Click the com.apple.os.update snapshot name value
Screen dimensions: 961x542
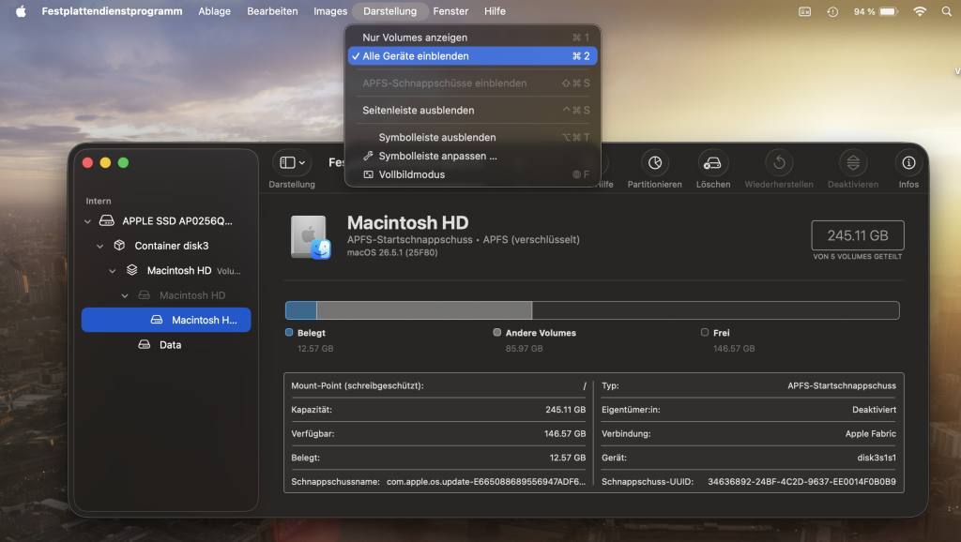[x=486, y=482]
